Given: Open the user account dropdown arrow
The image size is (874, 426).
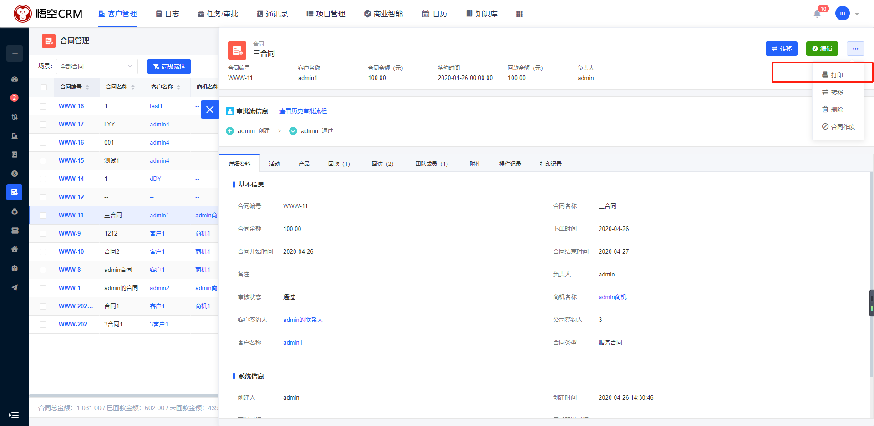Looking at the screenshot, I should click(857, 14).
